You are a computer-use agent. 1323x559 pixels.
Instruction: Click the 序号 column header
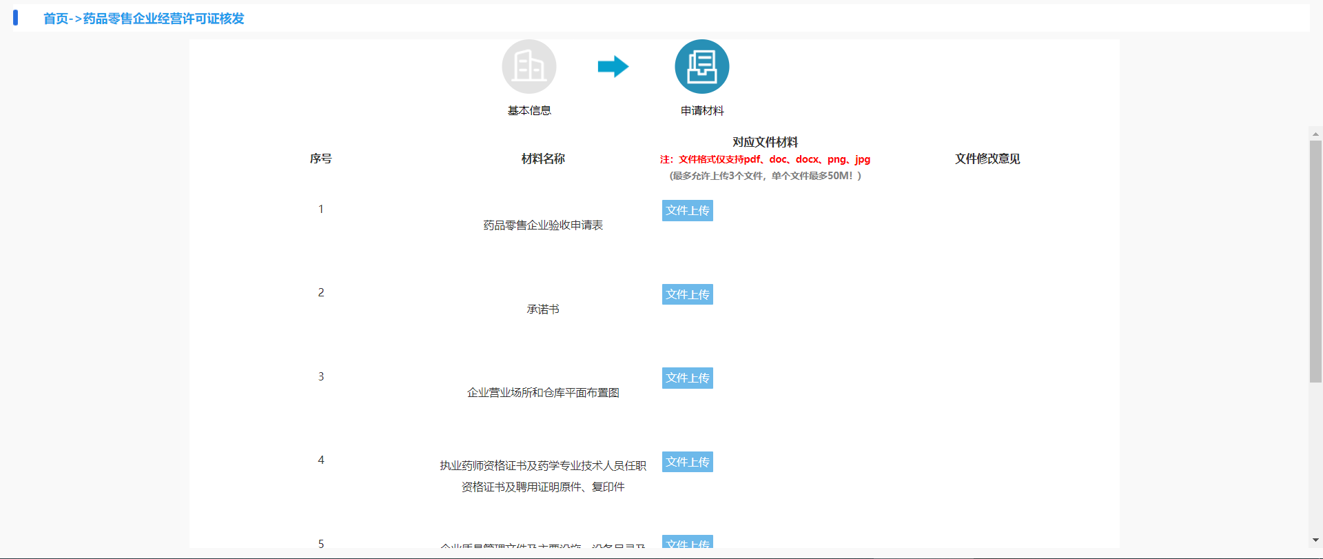[x=320, y=159]
